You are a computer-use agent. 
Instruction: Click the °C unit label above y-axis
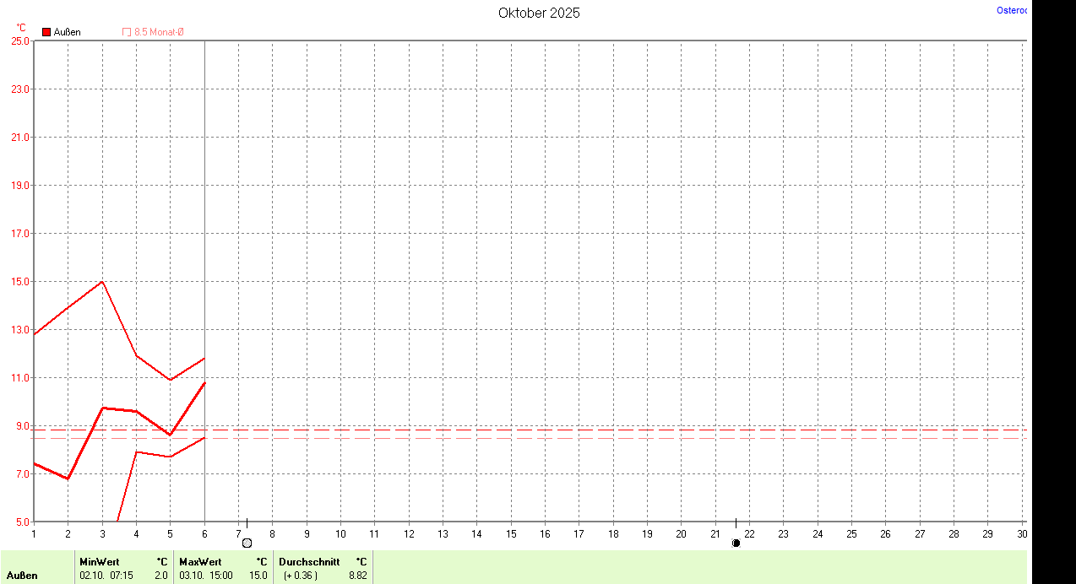(x=21, y=28)
